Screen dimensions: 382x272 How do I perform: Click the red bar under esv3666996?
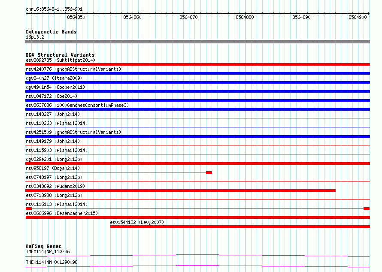coord(197,218)
